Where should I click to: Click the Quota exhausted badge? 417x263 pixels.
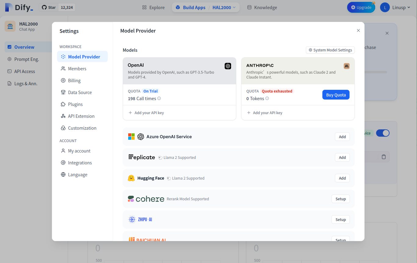[277, 91]
